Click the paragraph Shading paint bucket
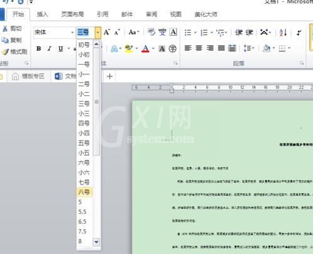The width and height of the screenshot is (313, 254). [x=266, y=48]
